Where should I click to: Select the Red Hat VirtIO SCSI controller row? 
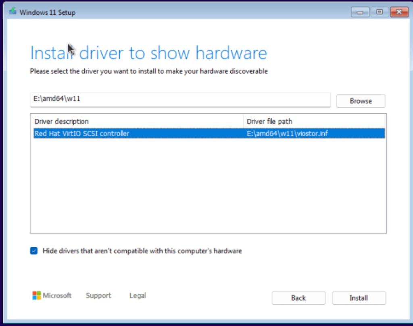[209, 134]
